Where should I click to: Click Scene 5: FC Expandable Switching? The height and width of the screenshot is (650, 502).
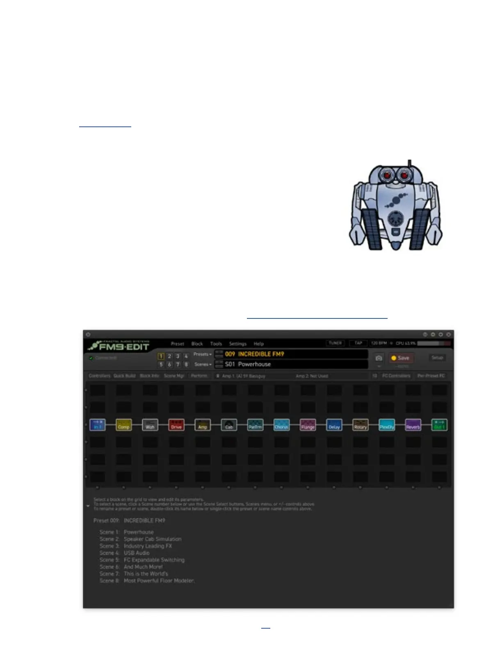click(x=142, y=560)
